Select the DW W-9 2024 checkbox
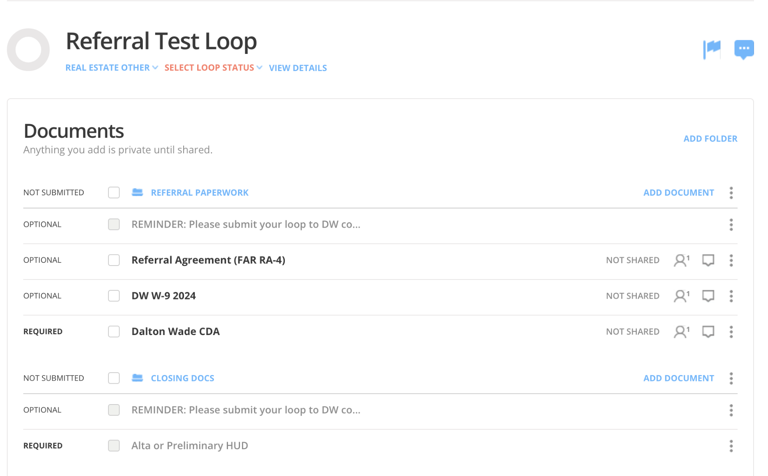The height and width of the screenshot is (476, 768). click(114, 296)
